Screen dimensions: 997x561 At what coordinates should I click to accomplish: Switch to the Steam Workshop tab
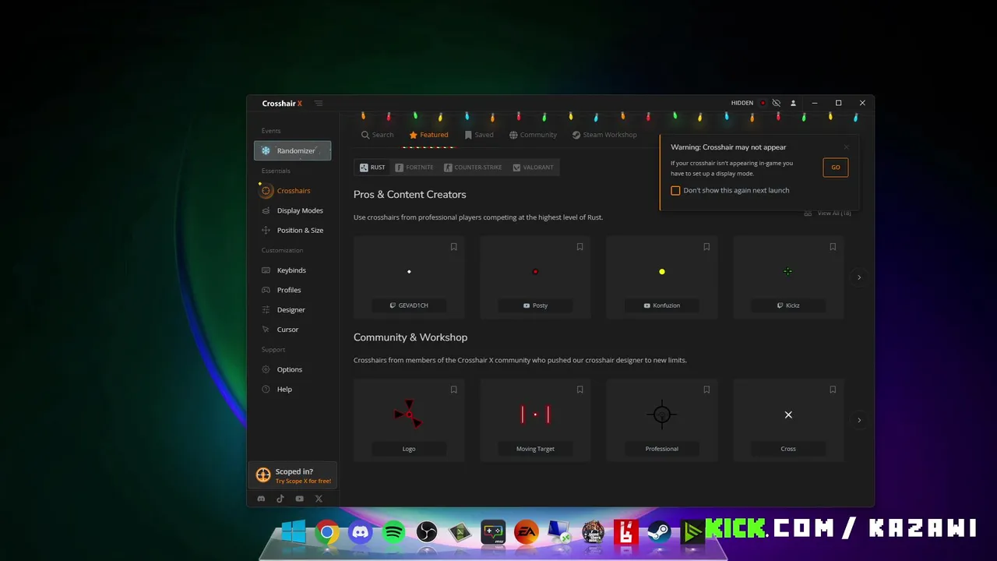[604, 135]
